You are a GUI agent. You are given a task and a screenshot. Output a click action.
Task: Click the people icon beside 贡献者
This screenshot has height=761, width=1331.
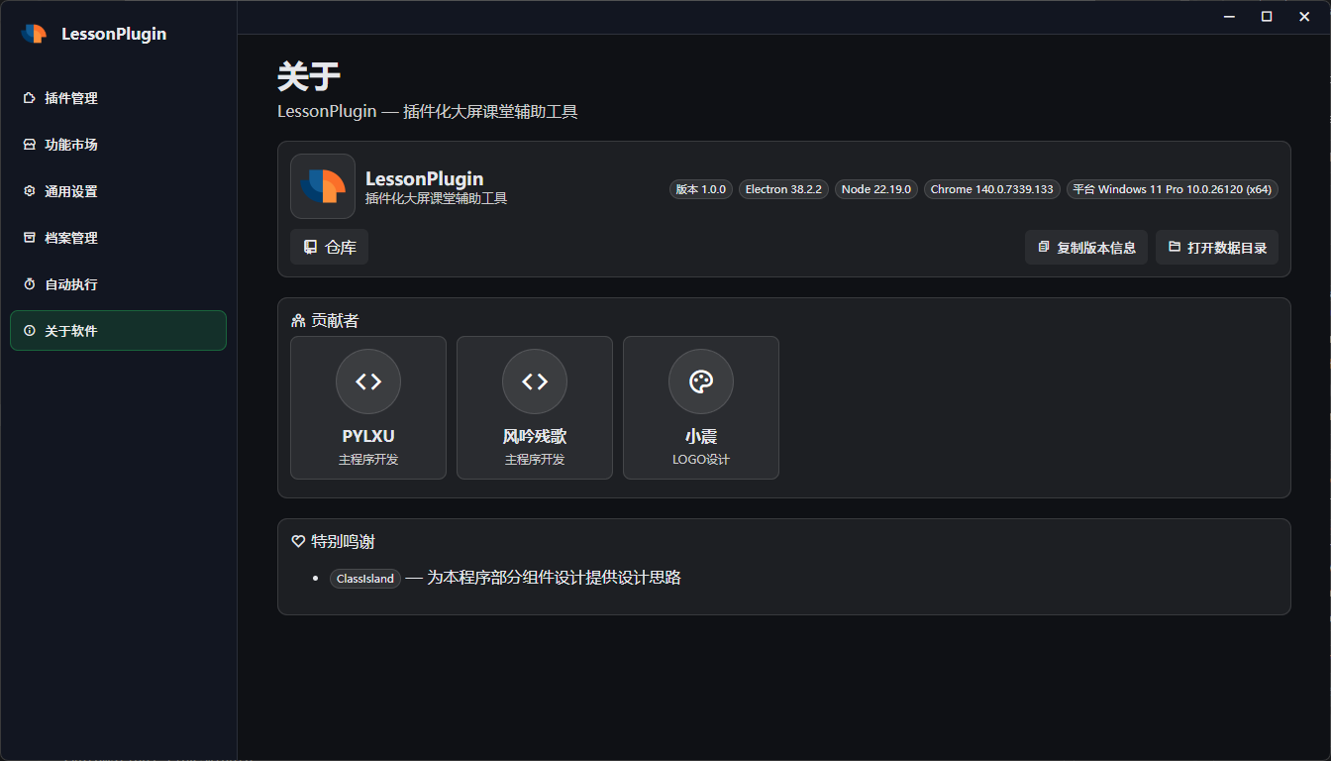click(x=298, y=321)
